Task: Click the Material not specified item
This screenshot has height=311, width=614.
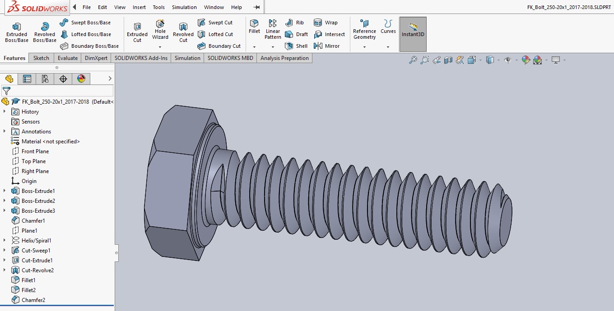Action: 50,142
